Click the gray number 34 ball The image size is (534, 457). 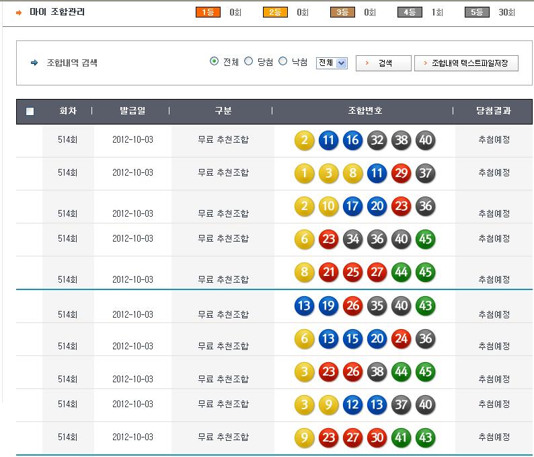coord(352,240)
